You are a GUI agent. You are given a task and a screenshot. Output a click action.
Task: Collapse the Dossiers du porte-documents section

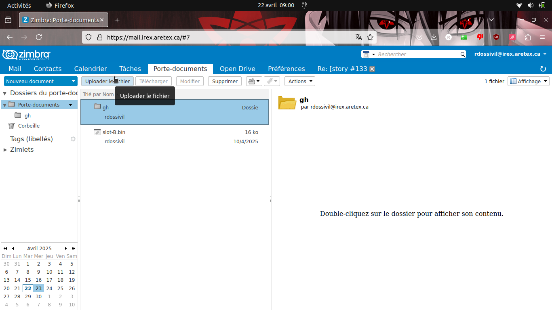pyautogui.click(x=4, y=93)
